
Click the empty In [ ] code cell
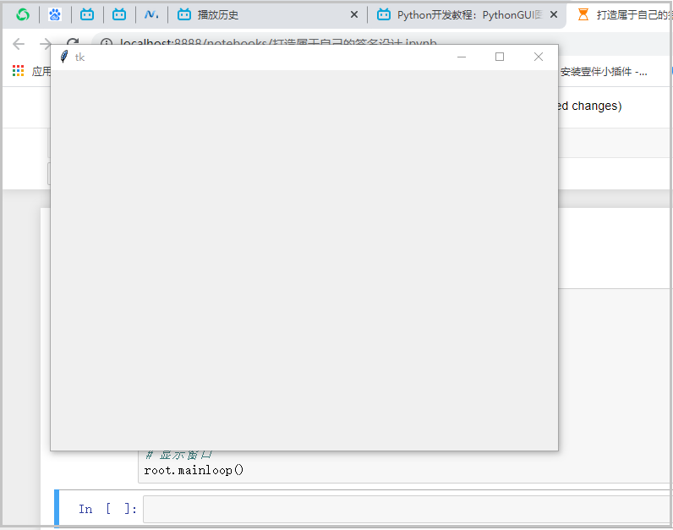point(408,509)
